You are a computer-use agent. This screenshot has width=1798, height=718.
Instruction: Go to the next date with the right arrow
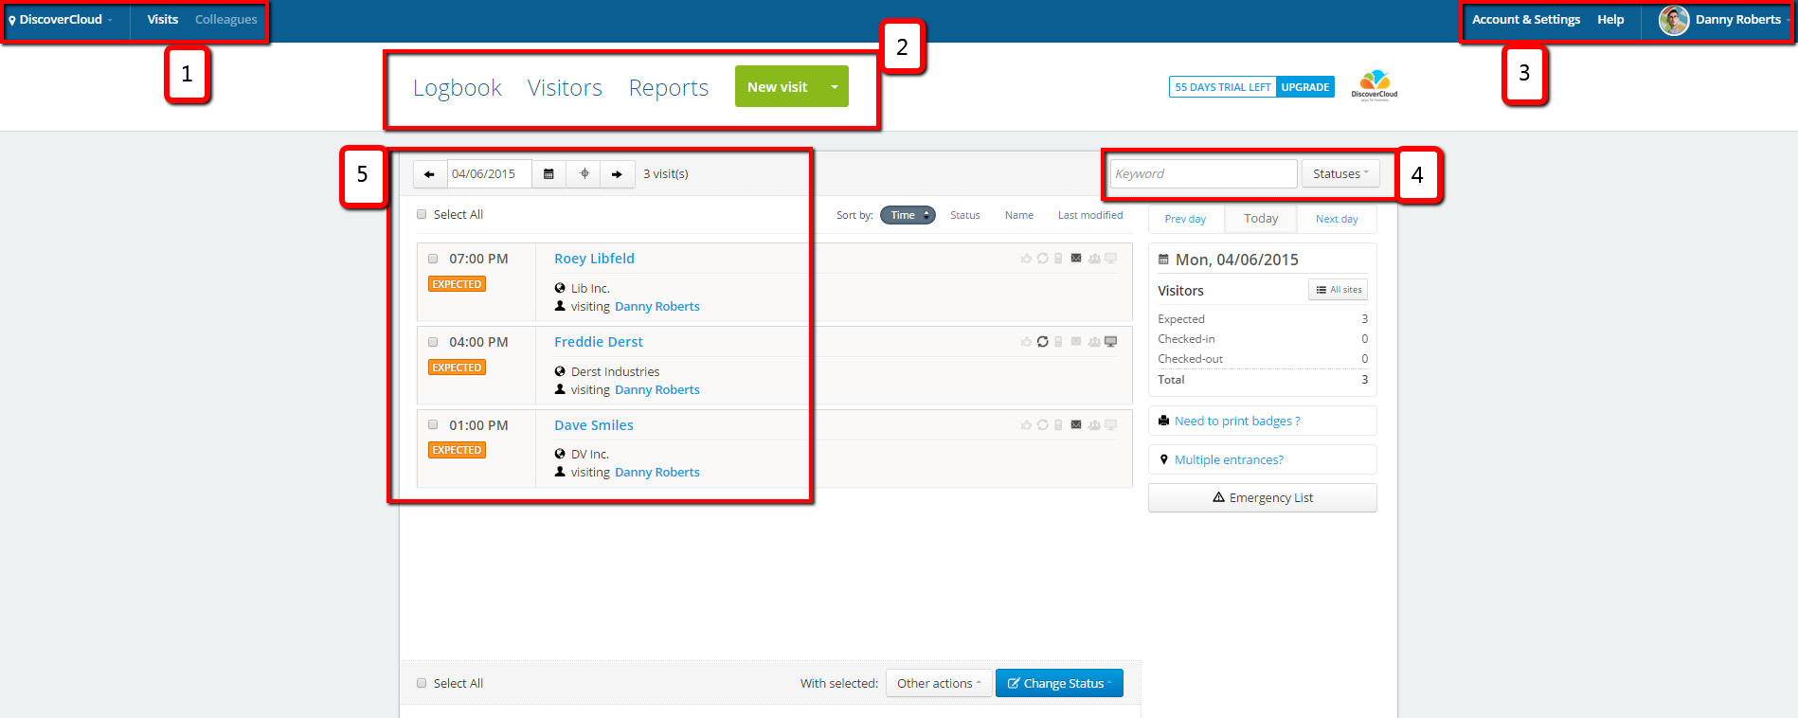(618, 174)
